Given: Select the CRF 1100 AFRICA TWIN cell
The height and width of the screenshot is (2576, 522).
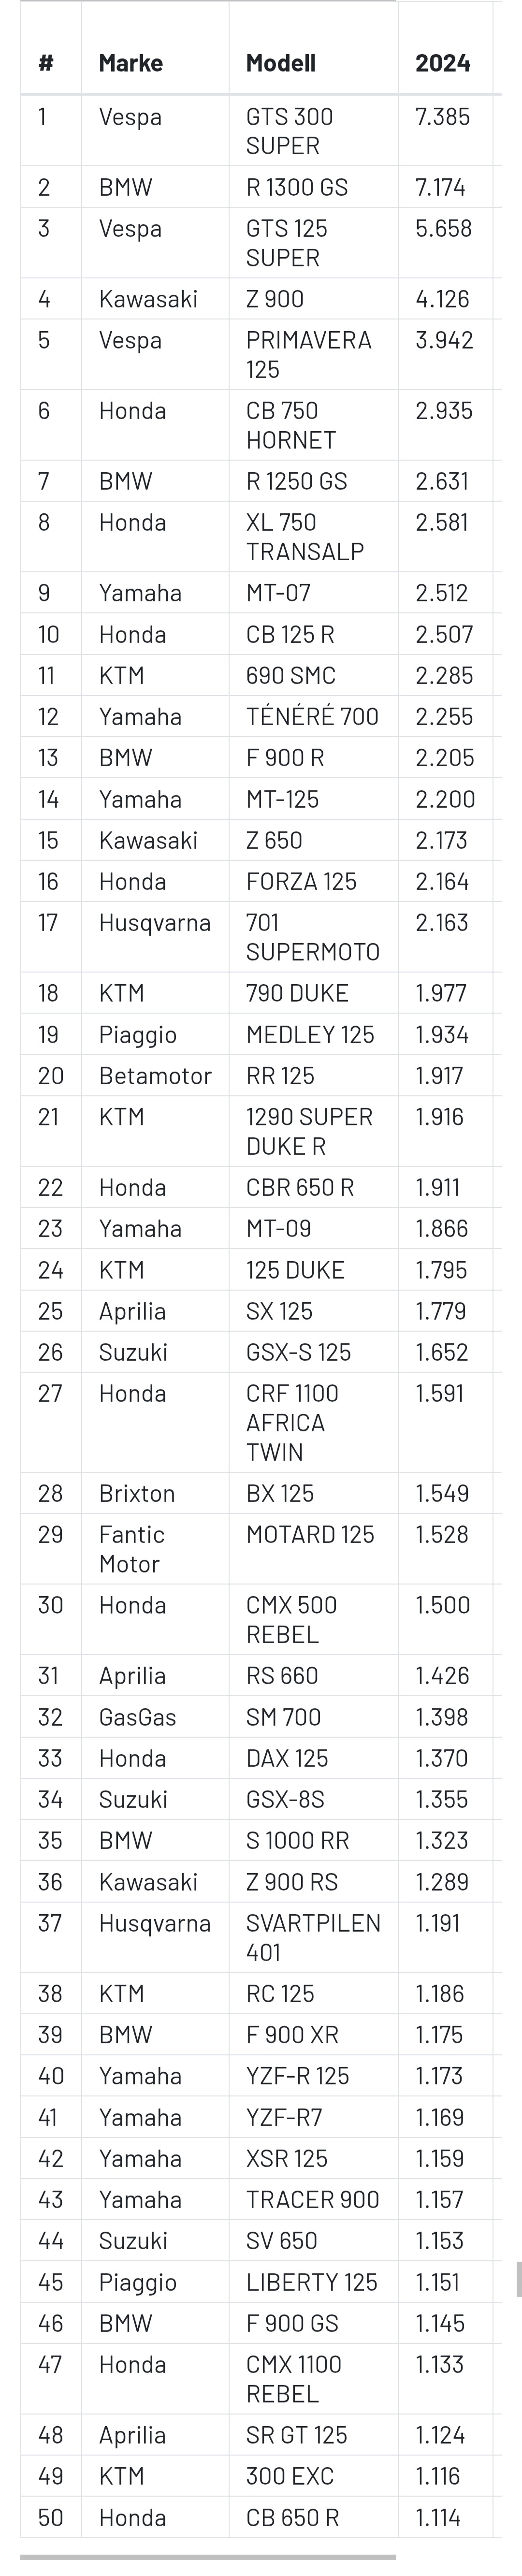Looking at the screenshot, I should (x=313, y=1422).
